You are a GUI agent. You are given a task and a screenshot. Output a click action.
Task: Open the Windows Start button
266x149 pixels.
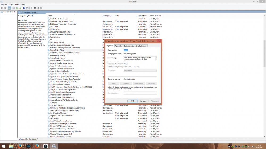coord(3,146)
